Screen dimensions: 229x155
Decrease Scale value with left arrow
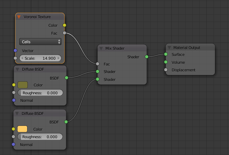pos(22,58)
